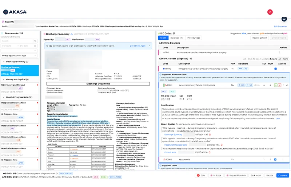Click the Back to List button
291x187 pixels.
pyautogui.click(x=256, y=175)
